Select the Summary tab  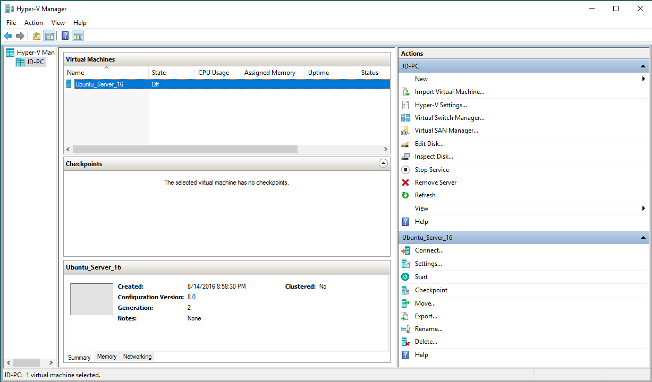(x=79, y=358)
